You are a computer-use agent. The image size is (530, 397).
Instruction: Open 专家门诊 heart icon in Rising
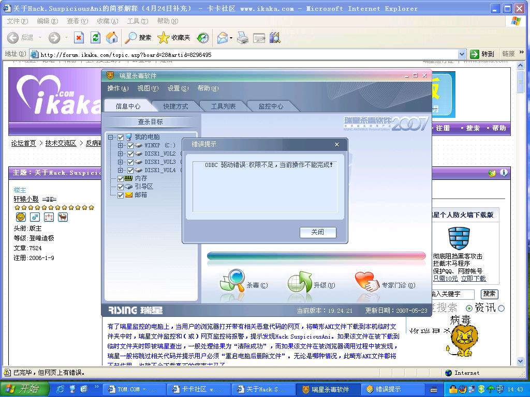tap(367, 282)
